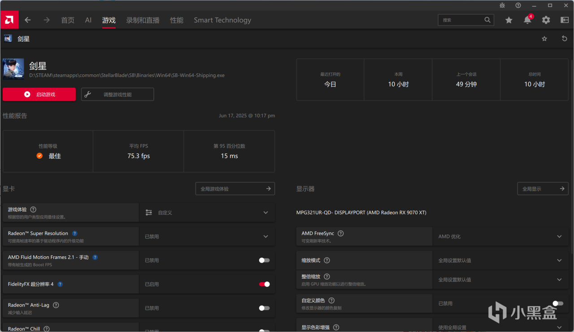Show help for 缩放模式

tap(327, 260)
